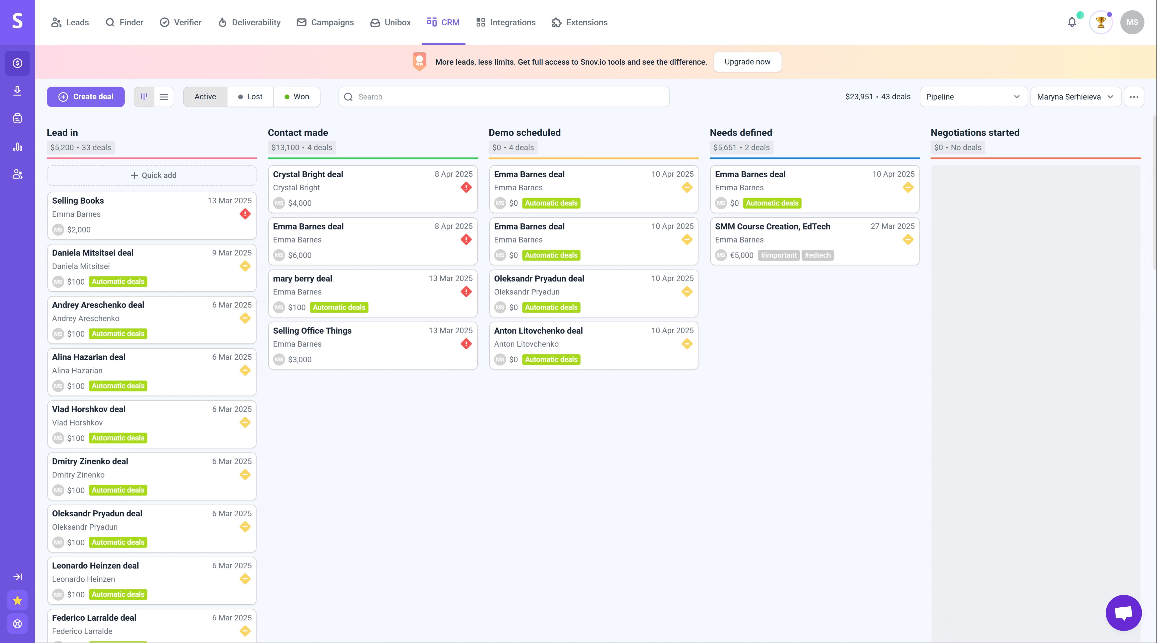Go to the Campaigns tab

[x=325, y=22]
